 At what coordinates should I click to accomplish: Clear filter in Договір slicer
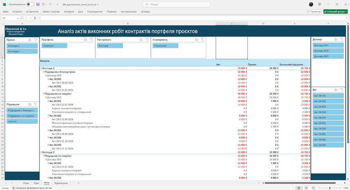[342, 39]
